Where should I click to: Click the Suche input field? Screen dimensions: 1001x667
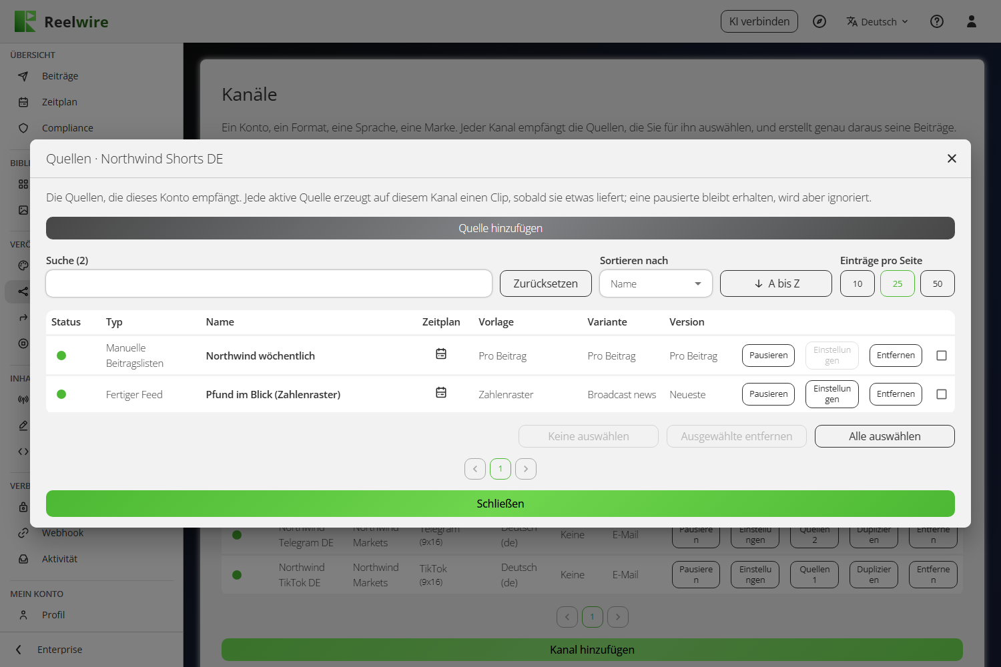269,283
